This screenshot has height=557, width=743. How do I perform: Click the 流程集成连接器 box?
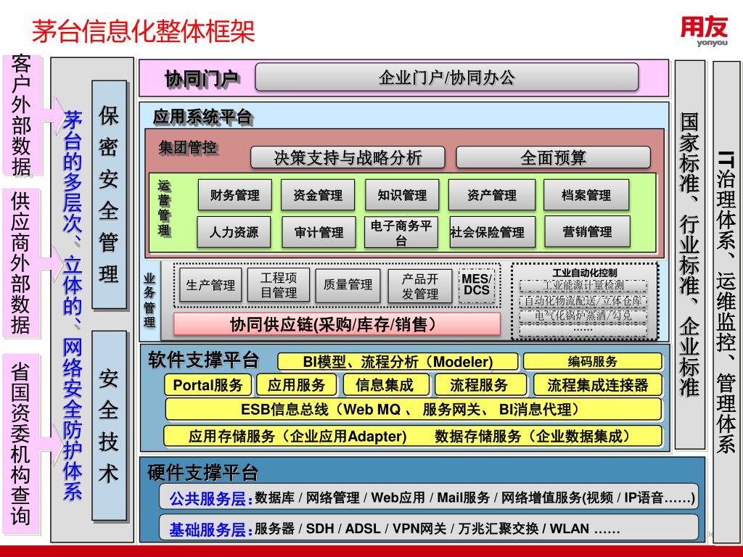[x=598, y=384]
